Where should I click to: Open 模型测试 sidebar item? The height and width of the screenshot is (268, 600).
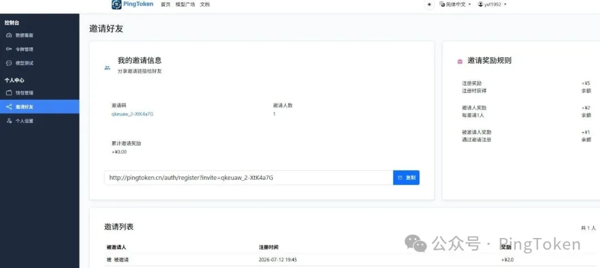(x=39, y=63)
